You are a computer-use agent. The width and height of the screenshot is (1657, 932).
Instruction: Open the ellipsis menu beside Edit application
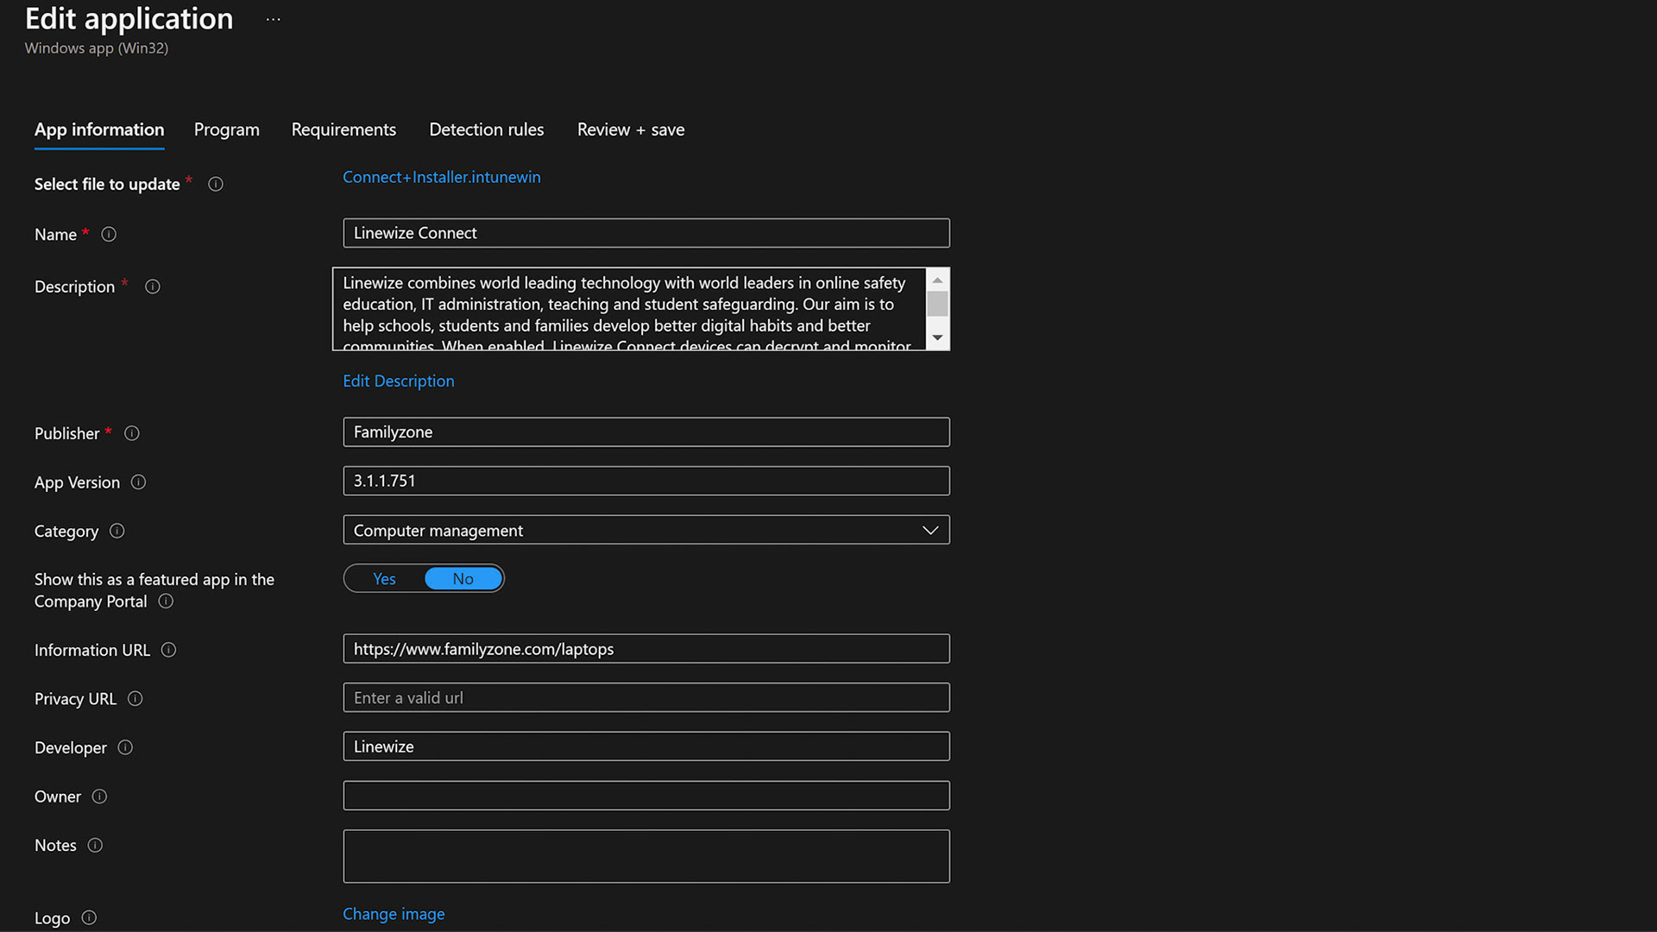click(x=273, y=19)
